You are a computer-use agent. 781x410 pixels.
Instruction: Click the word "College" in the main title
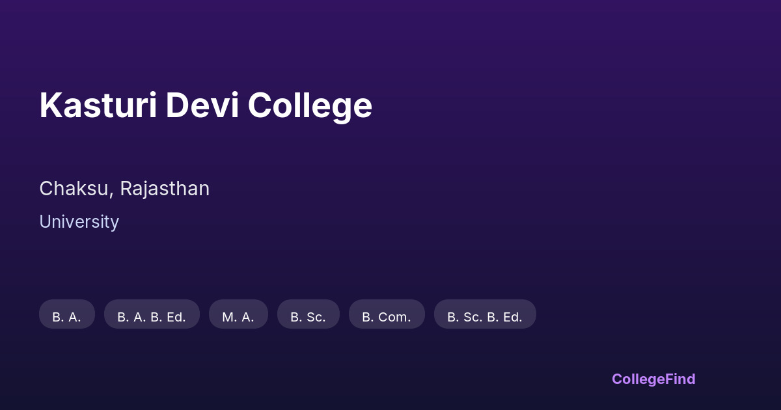[x=310, y=105]
